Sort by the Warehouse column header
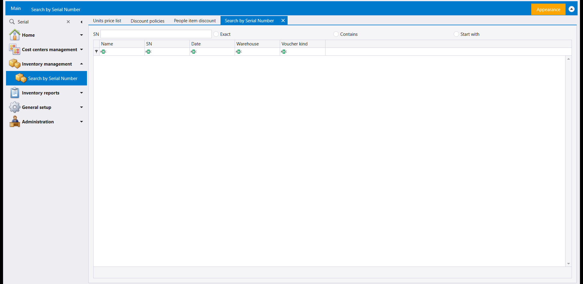The height and width of the screenshot is (284, 583). click(257, 44)
